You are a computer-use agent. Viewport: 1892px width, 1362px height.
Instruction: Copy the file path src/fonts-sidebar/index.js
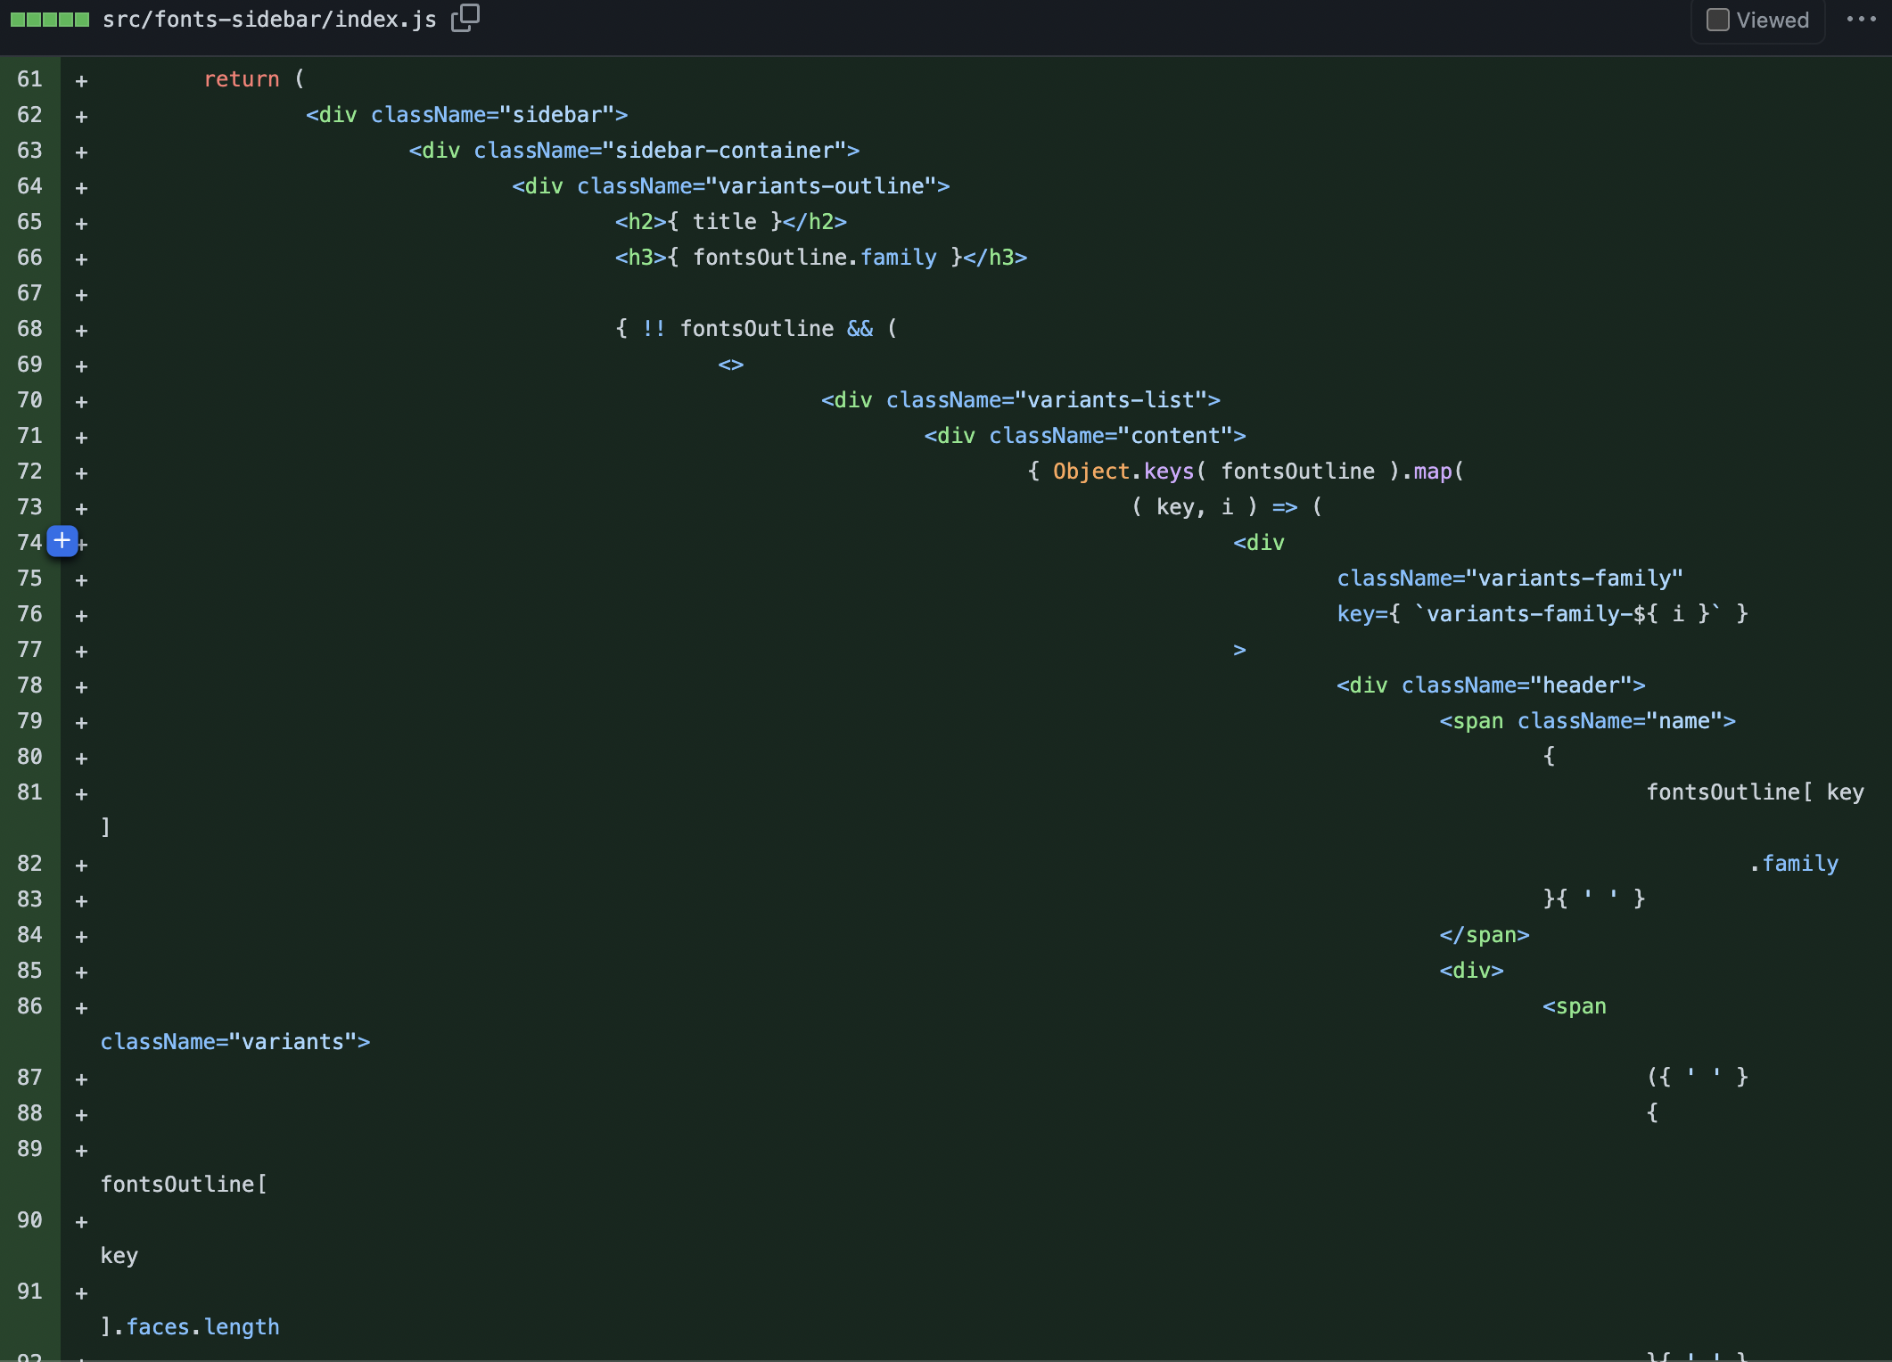pyautogui.click(x=465, y=18)
